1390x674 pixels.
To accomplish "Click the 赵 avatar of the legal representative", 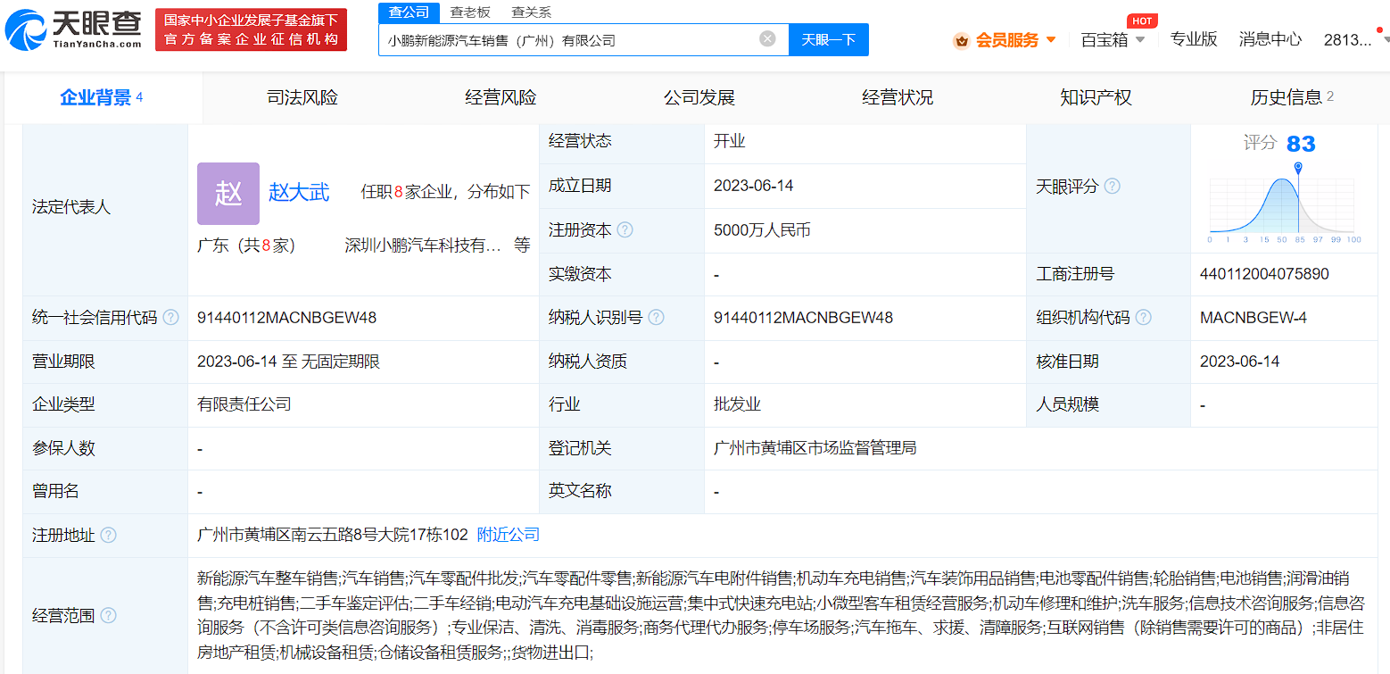I will (228, 194).
